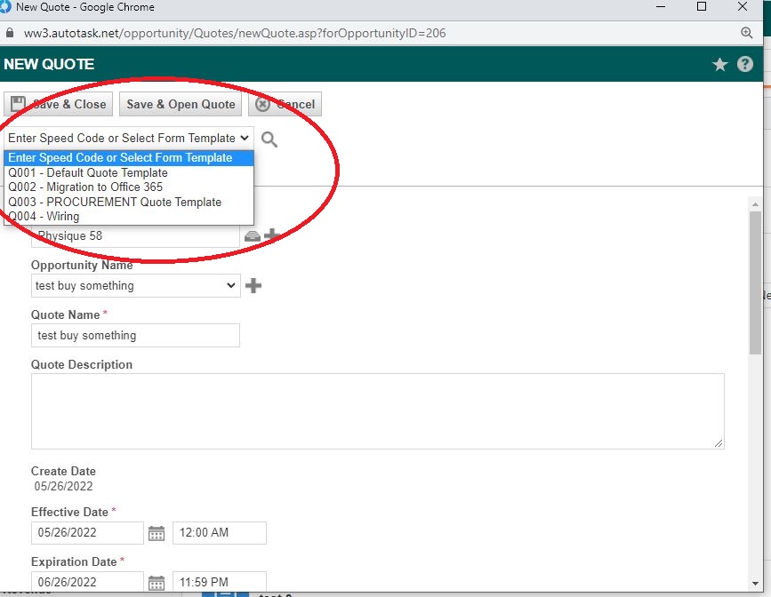This screenshot has width=771, height=597.
Task: Pick the Q004 - Wiring template
Action: coord(44,216)
